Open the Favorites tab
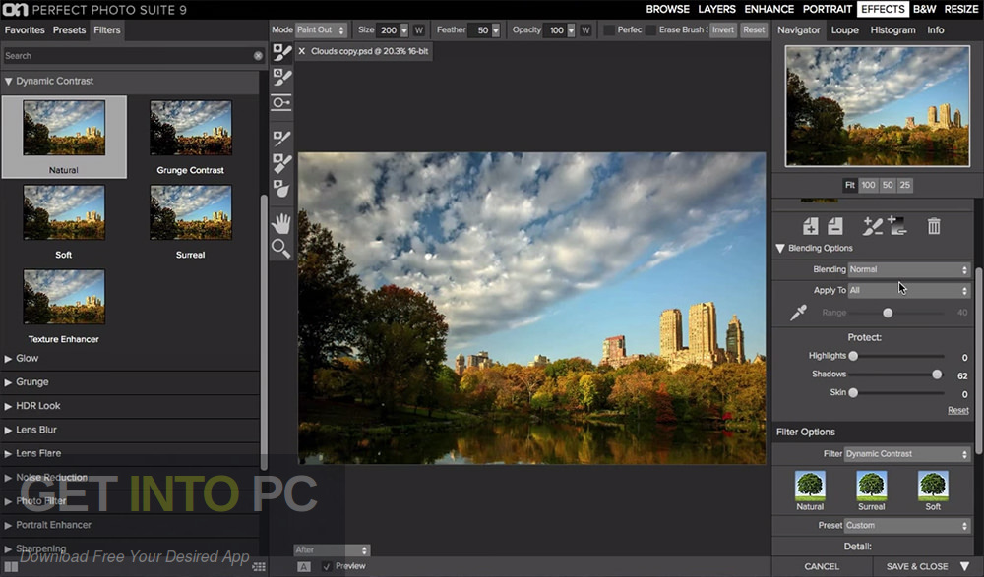 pyautogui.click(x=25, y=30)
